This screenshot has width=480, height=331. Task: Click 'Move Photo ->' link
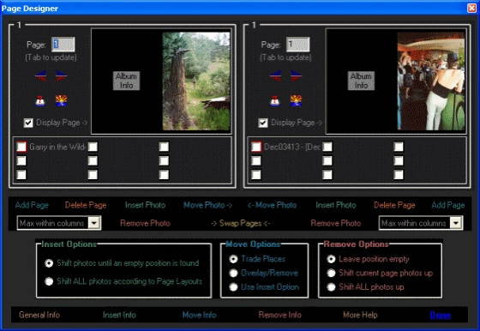tap(207, 205)
